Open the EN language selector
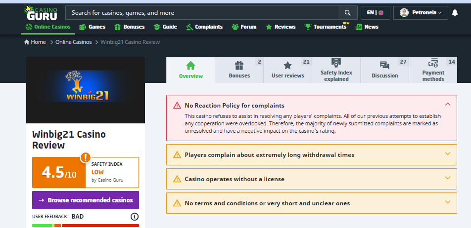 pyautogui.click(x=375, y=13)
